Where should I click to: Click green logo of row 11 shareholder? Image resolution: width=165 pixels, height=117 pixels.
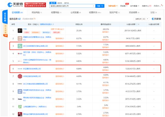pyautogui.click(x=20, y=106)
